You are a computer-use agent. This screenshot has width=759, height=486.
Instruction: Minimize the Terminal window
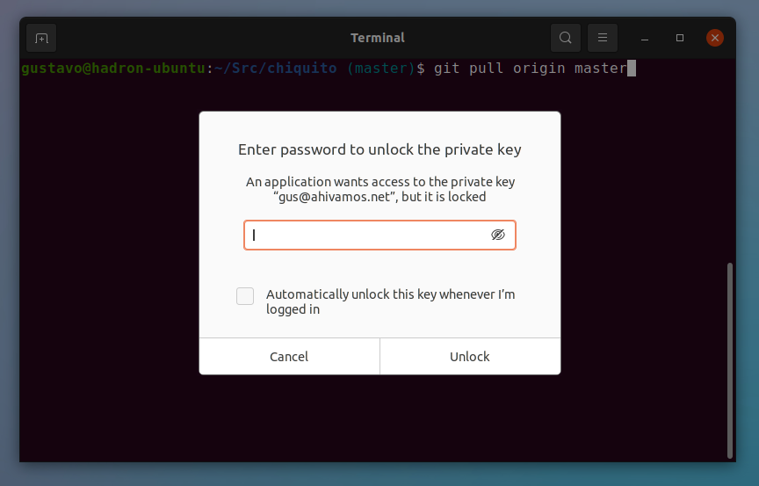(644, 38)
